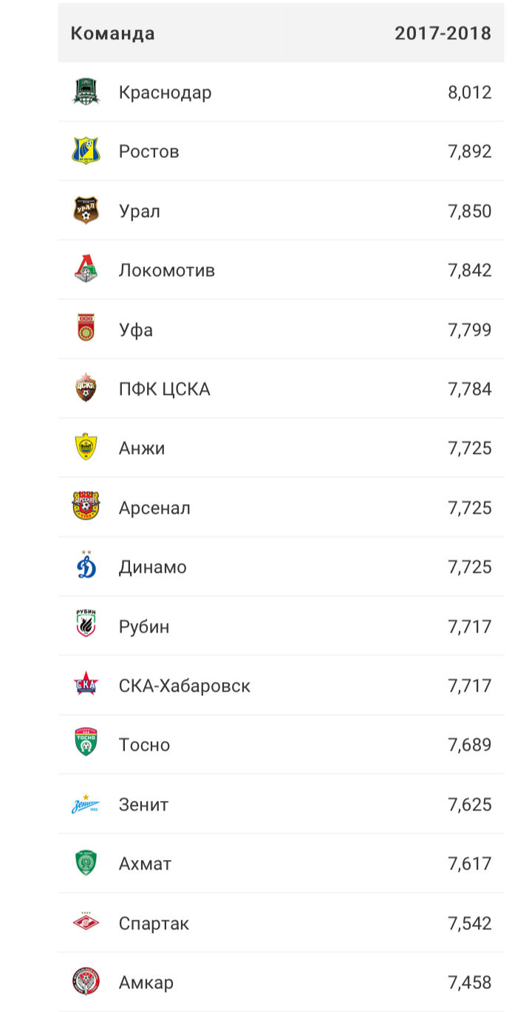Open the Ахмат team link
Viewport: 529px width, 1012px height.
[146, 863]
